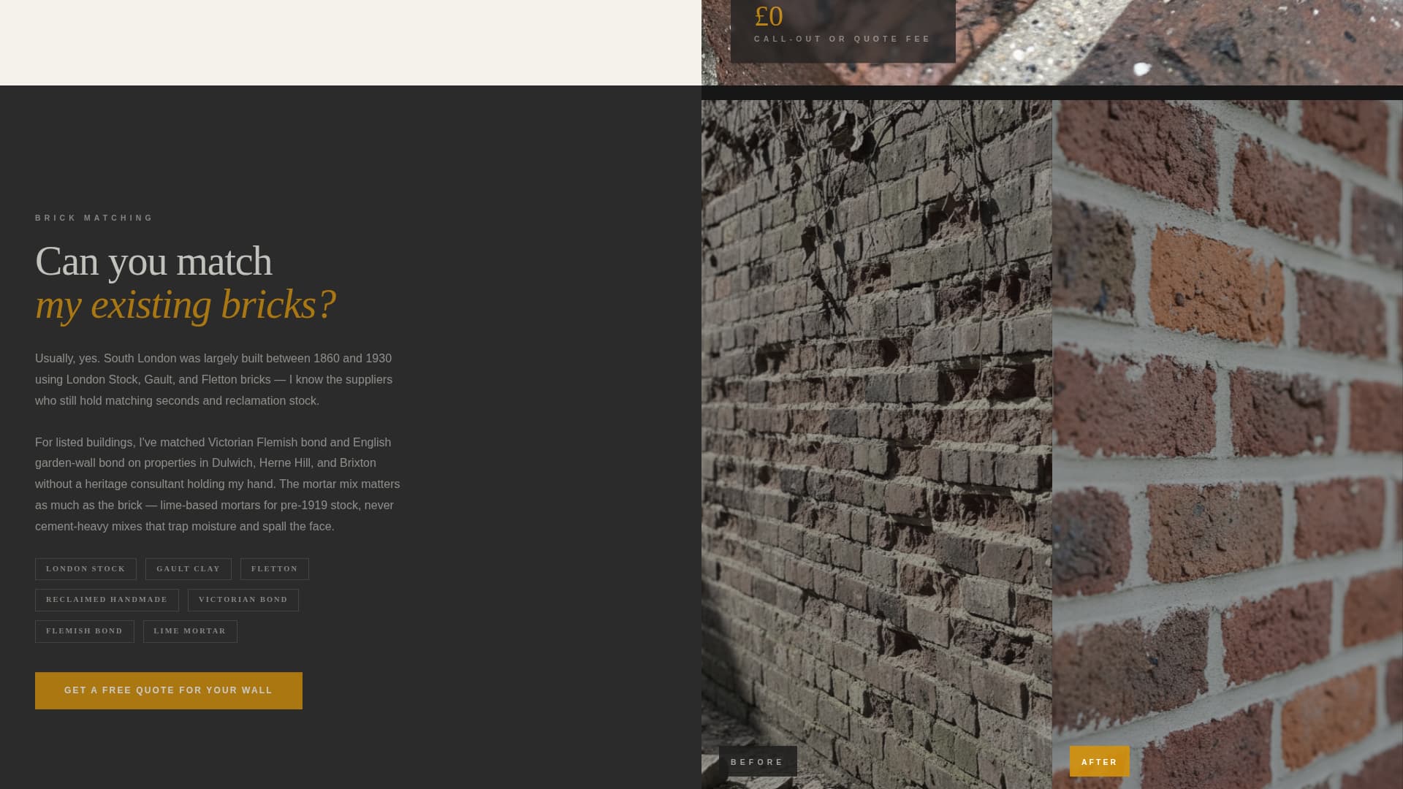Select the Victorian Bond tag
This screenshot has height=789, width=1403.
(243, 600)
